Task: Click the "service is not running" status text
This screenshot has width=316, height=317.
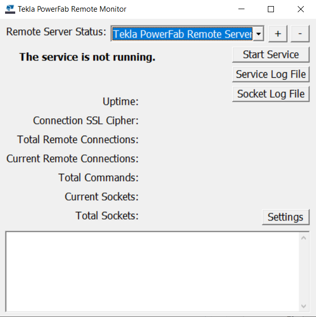Action: [87, 57]
